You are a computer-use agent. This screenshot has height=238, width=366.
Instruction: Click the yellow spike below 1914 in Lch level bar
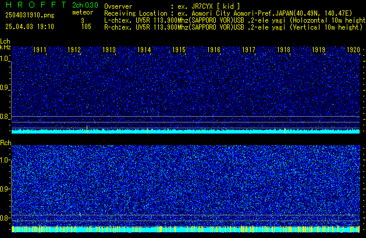148,131
